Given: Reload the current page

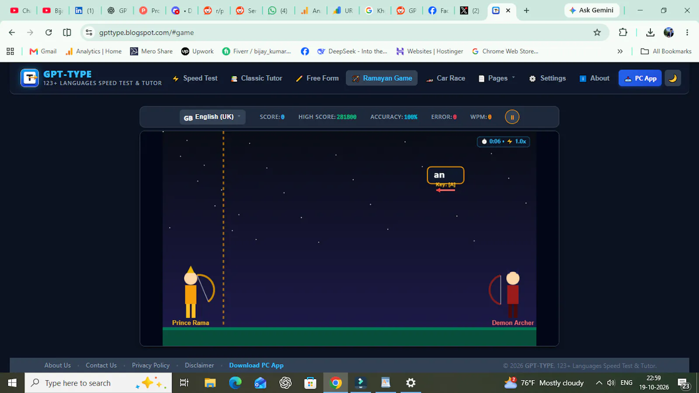Looking at the screenshot, I should click(x=48, y=32).
